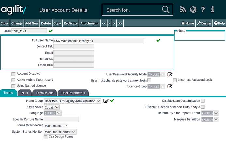Open the Forms Override Set dropdown

coord(56,125)
